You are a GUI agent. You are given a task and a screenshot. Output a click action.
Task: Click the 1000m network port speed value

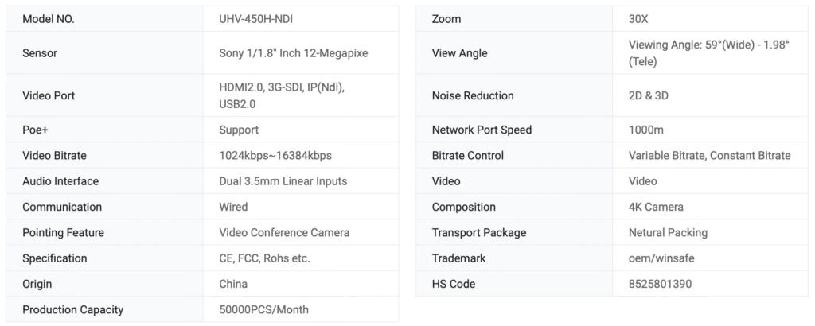[646, 130]
